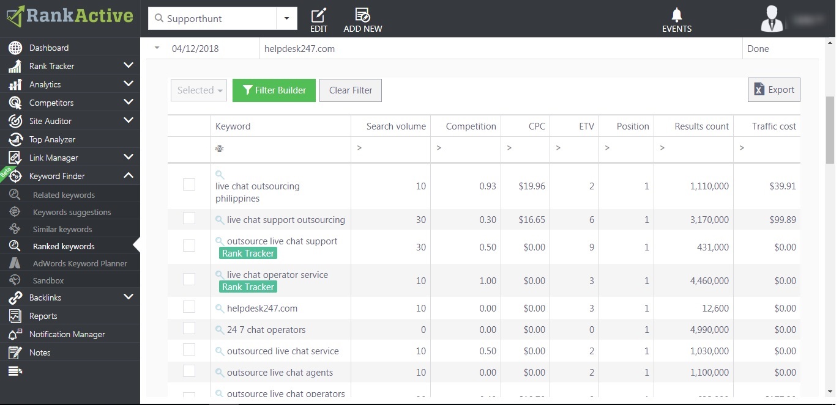Open the user profile avatar

[x=772, y=18]
